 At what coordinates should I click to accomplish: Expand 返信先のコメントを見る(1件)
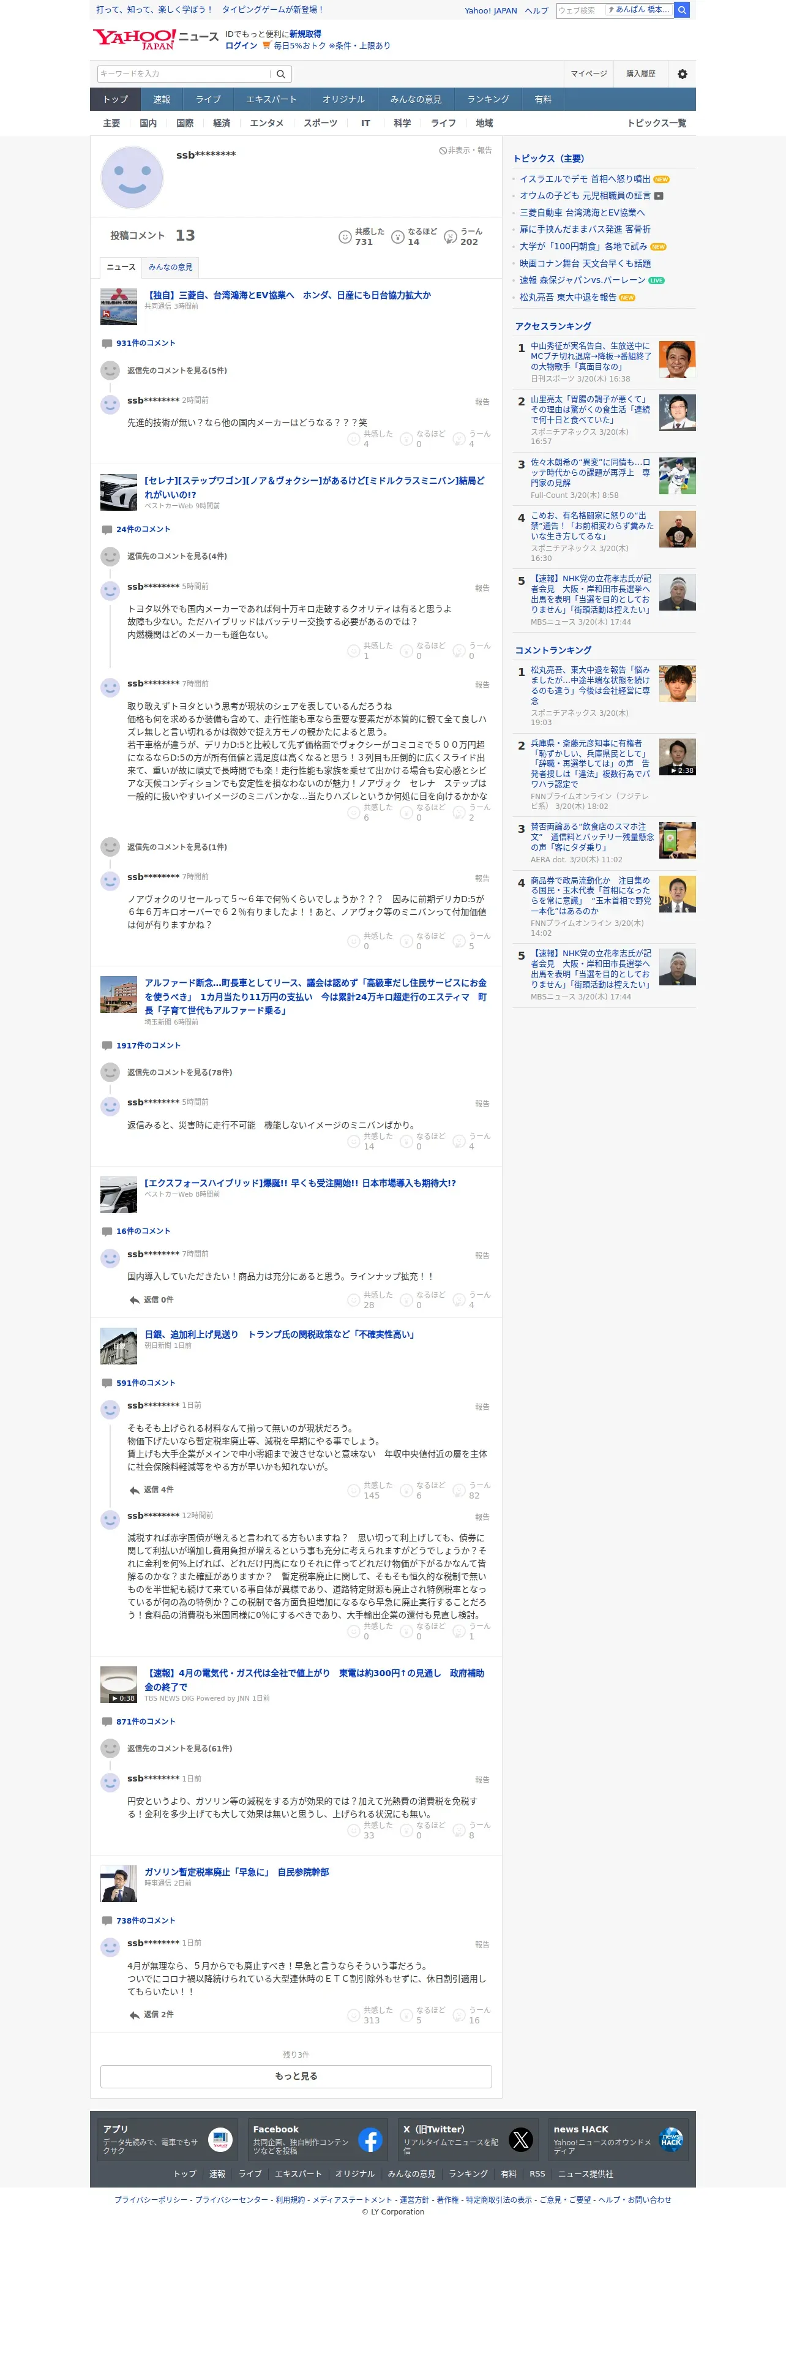click(x=176, y=847)
